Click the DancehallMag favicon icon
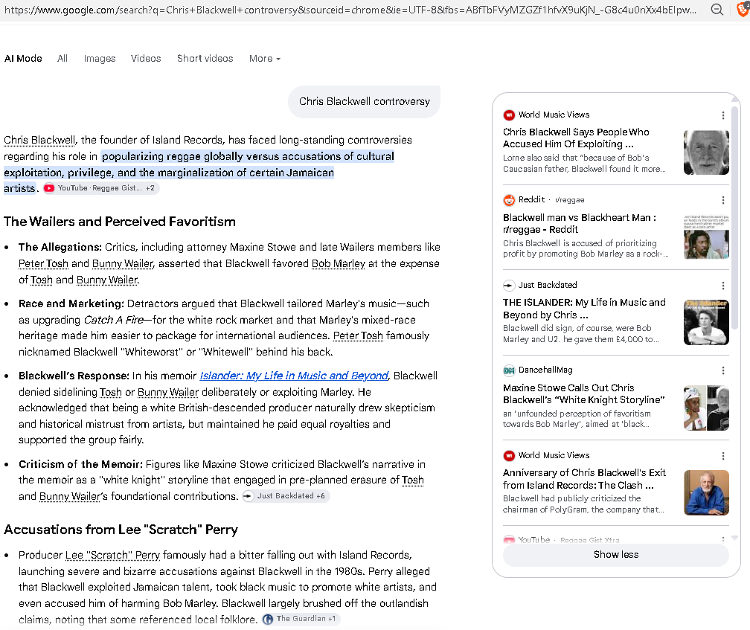The width and height of the screenshot is (750, 630). (509, 370)
